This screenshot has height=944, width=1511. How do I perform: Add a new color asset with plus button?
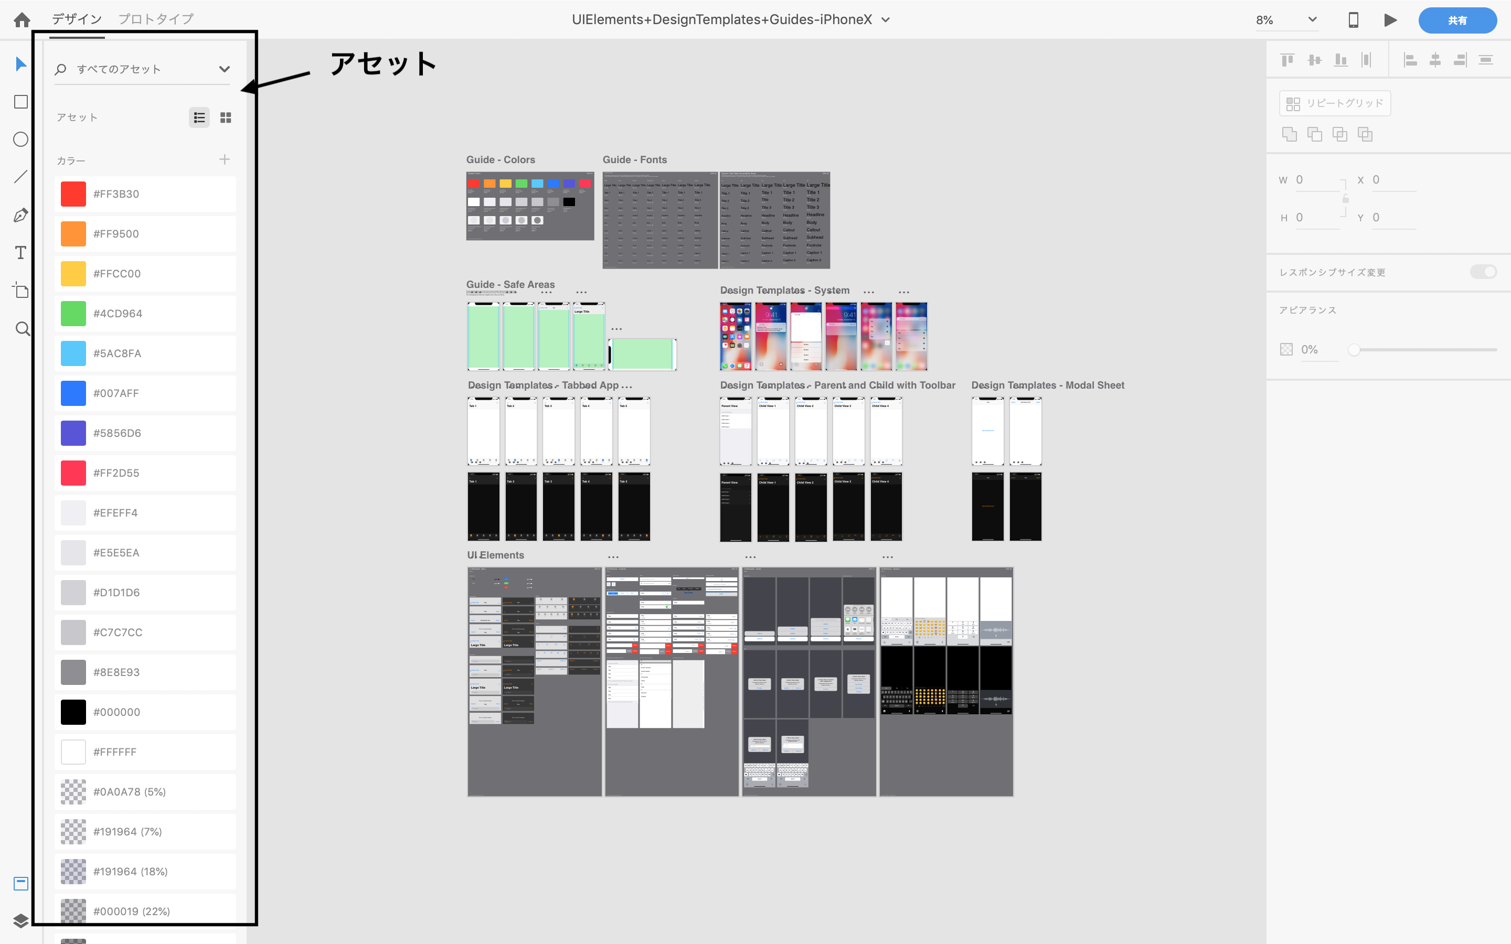pyautogui.click(x=225, y=160)
